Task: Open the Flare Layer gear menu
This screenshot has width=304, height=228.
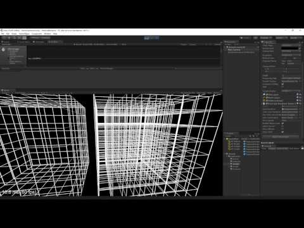Action: tap(300, 98)
